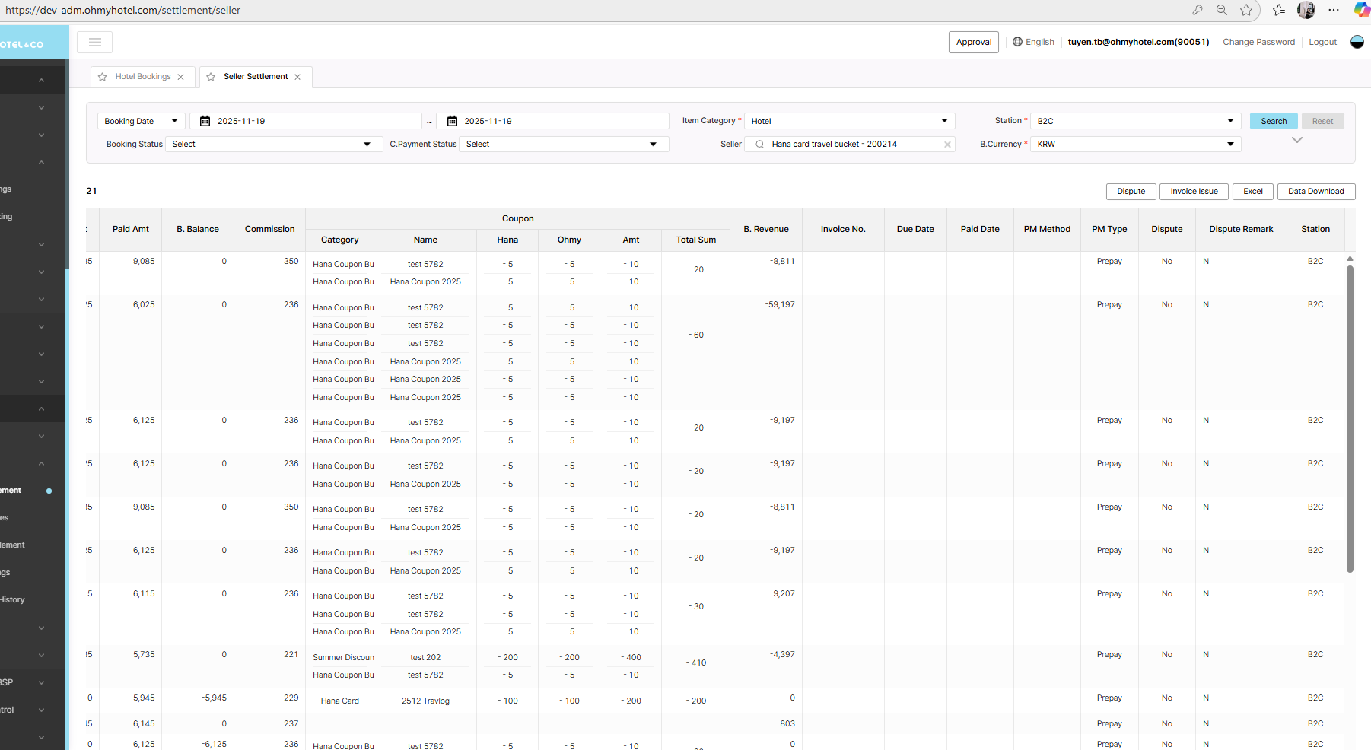Viewport: 1371px width, 750px height.
Task: Click the browser zoom magnifier icon
Action: pyautogui.click(x=1221, y=10)
